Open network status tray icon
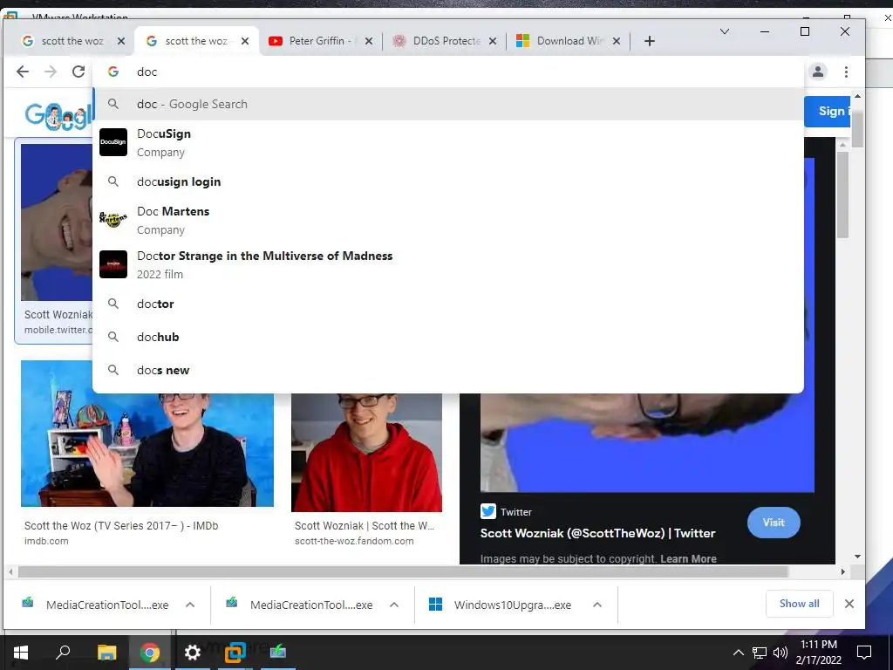 [760, 653]
